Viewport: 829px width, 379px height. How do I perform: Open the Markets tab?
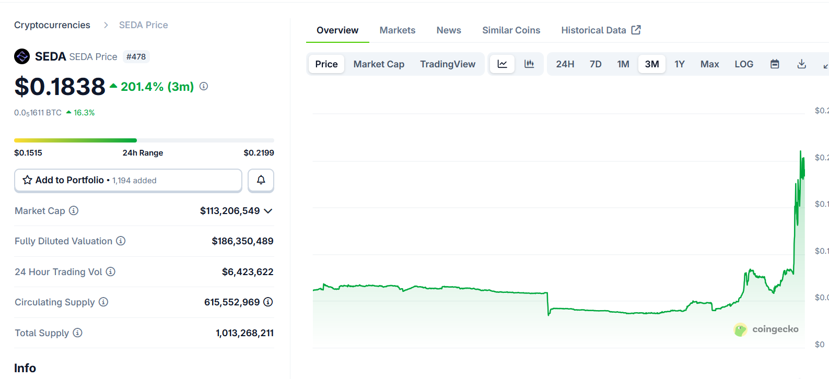click(398, 30)
